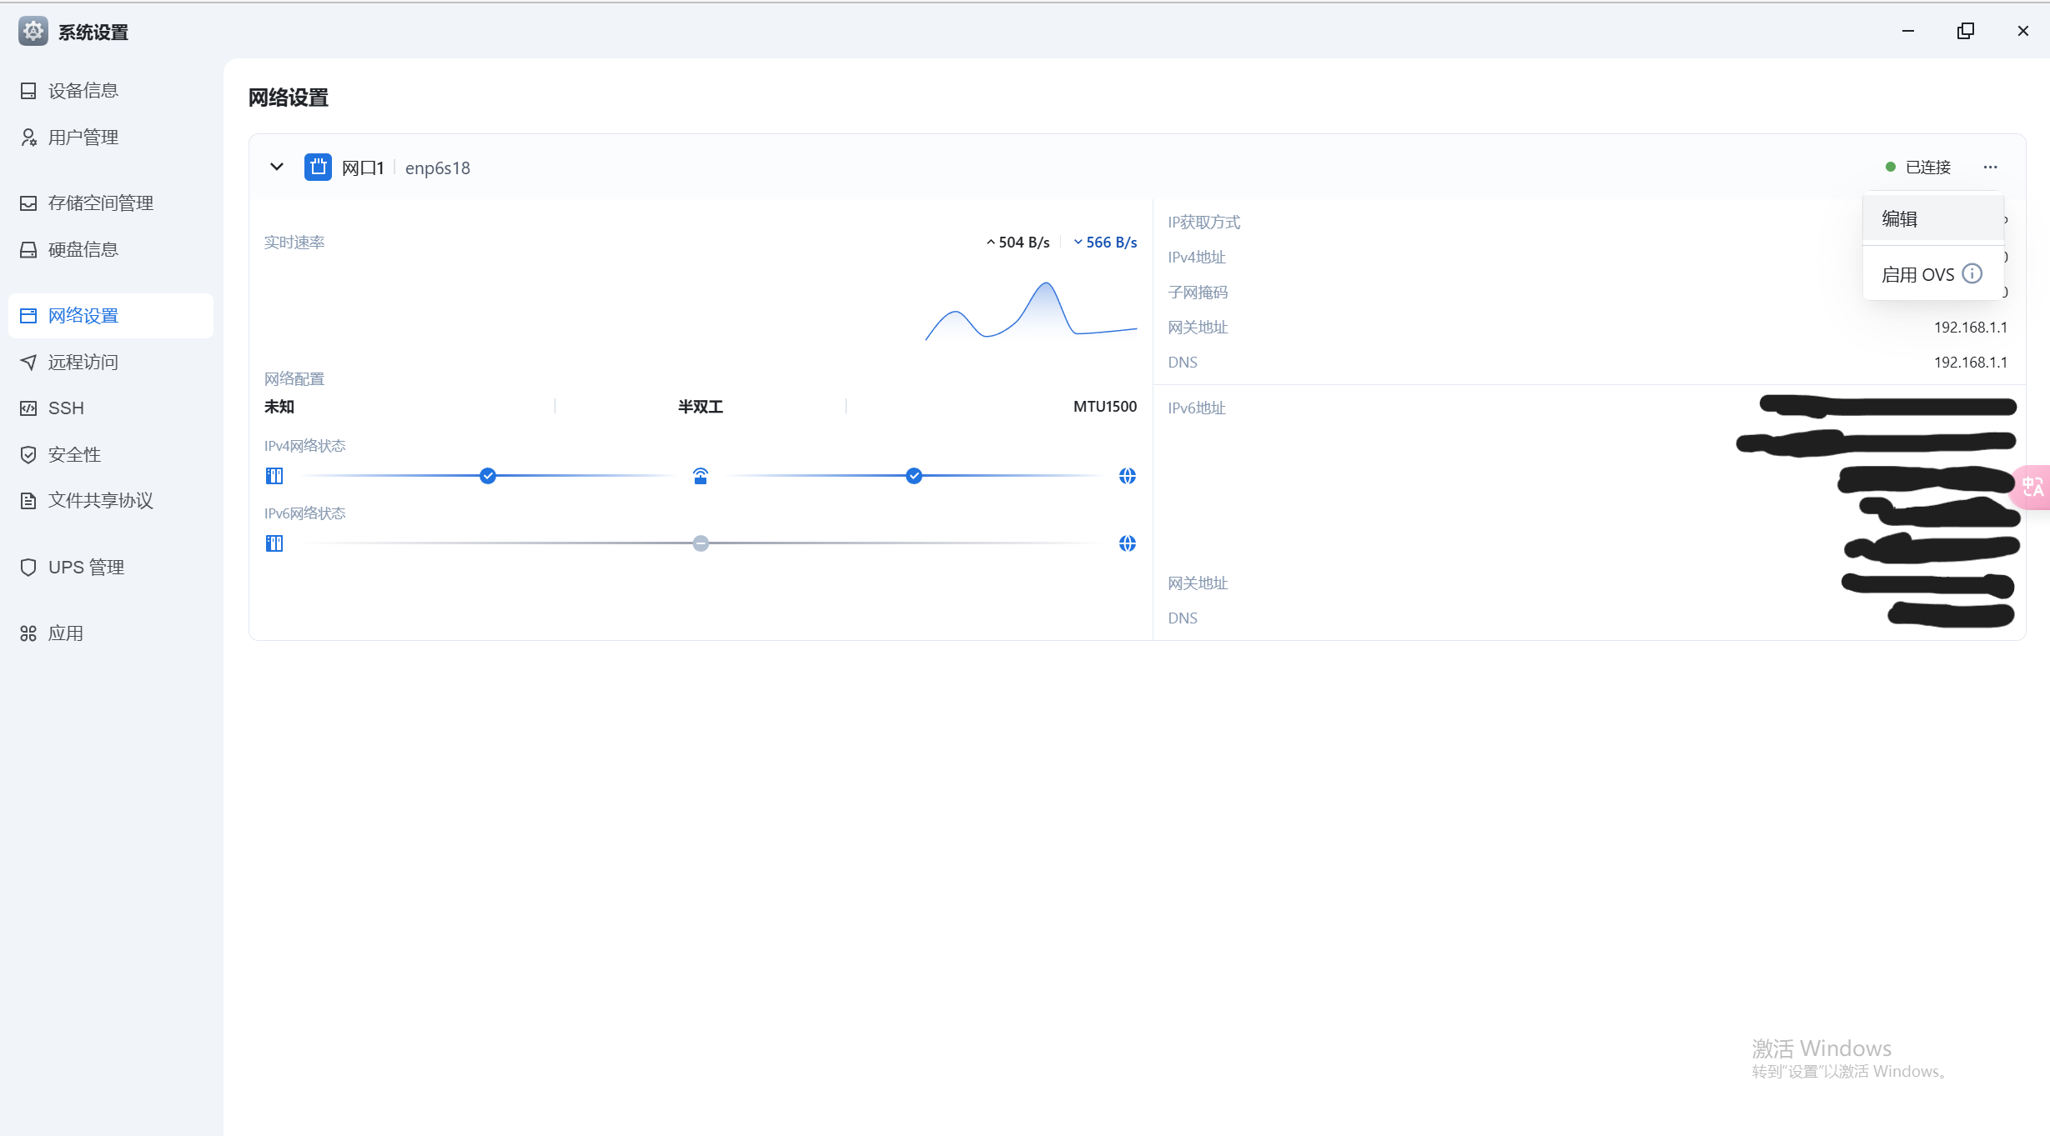Click the system settings gear icon
Viewport: 2050px width, 1136px height.
33,32
